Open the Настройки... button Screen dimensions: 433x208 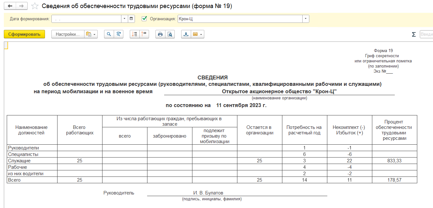click(67, 34)
